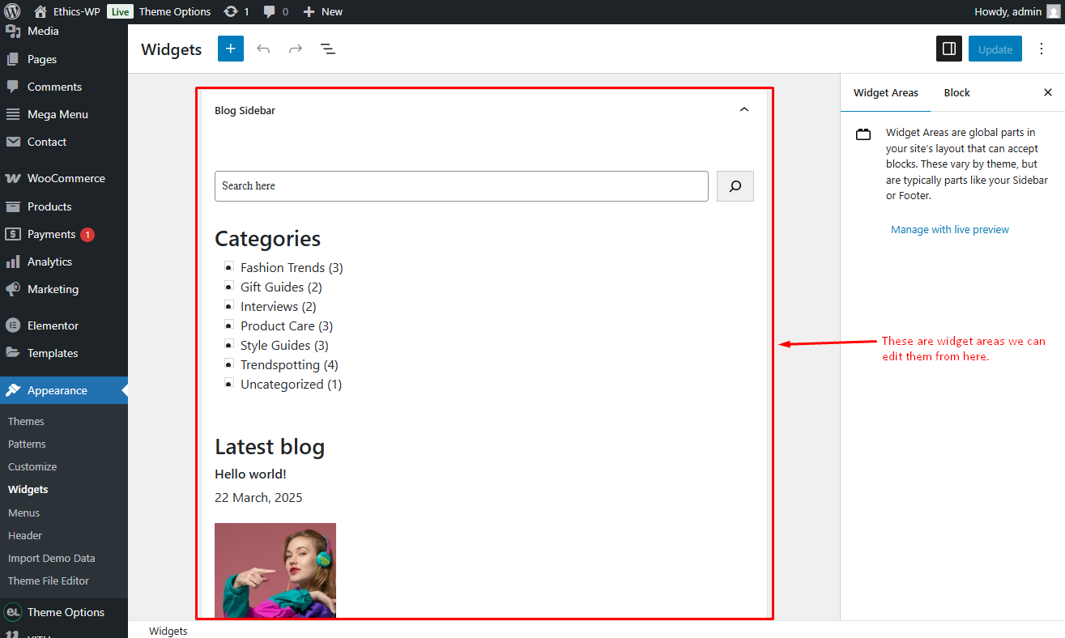The image size is (1065, 638).
Task: Click the Elementor icon in admin menu
Action: tap(13, 325)
